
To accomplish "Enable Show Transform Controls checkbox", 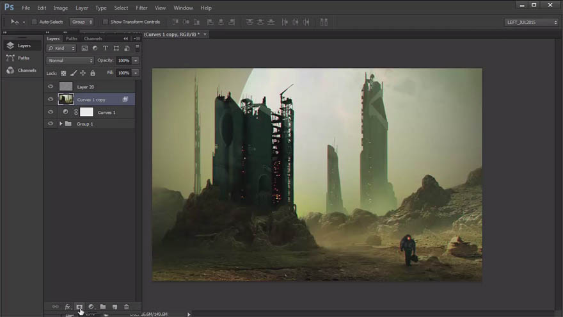I will pos(105,22).
